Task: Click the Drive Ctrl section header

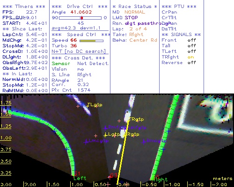Action: 80,7
